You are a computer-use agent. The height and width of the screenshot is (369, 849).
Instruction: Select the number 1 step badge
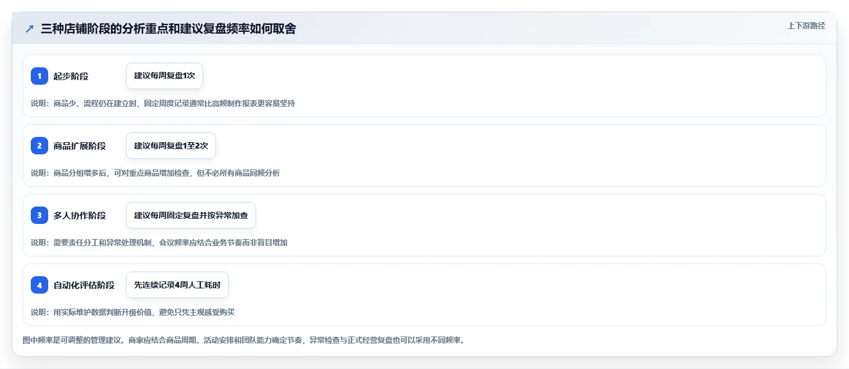(x=39, y=76)
